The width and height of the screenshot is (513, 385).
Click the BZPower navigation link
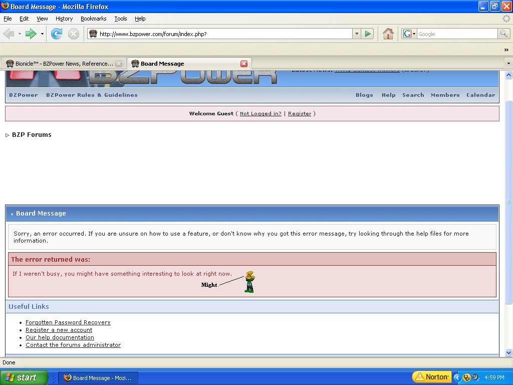pyautogui.click(x=24, y=95)
